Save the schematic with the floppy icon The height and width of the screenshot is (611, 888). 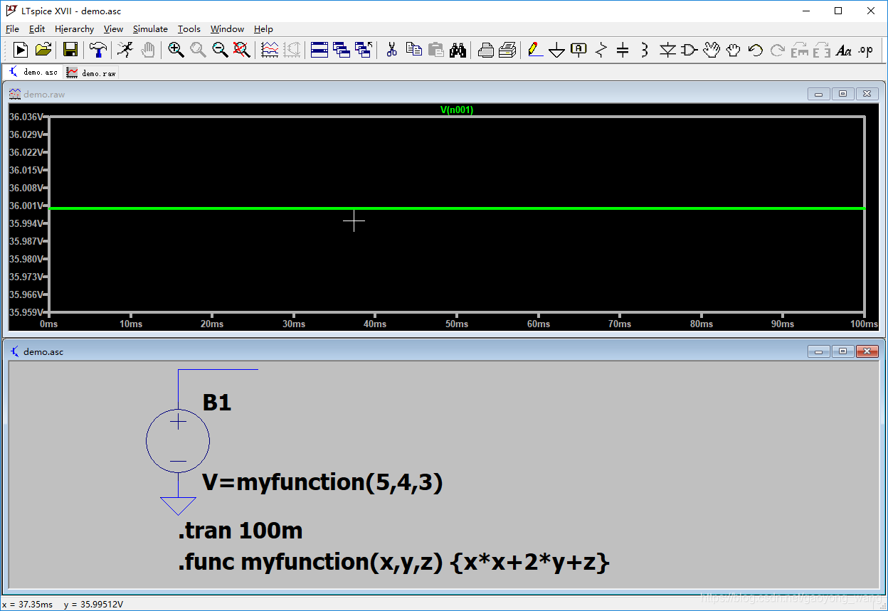pyautogui.click(x=70, y=50)
